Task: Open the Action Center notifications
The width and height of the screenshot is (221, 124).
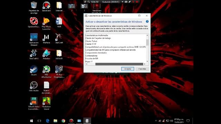Action: (188, 121)
